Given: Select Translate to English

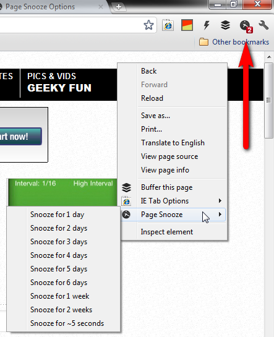Looking at the screenshot, I should pyautogui.click(x=173, y=143).
